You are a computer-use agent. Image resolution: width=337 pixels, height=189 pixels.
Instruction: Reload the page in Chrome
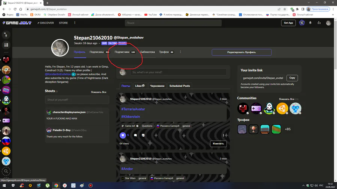[x=15, y=9]
